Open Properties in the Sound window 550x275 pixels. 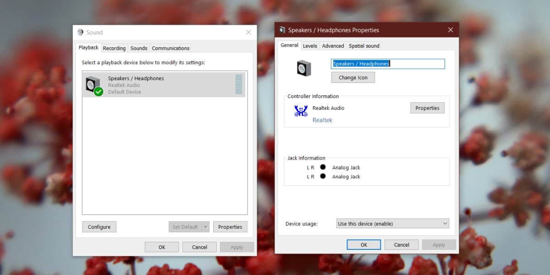(x=230, y=227)
